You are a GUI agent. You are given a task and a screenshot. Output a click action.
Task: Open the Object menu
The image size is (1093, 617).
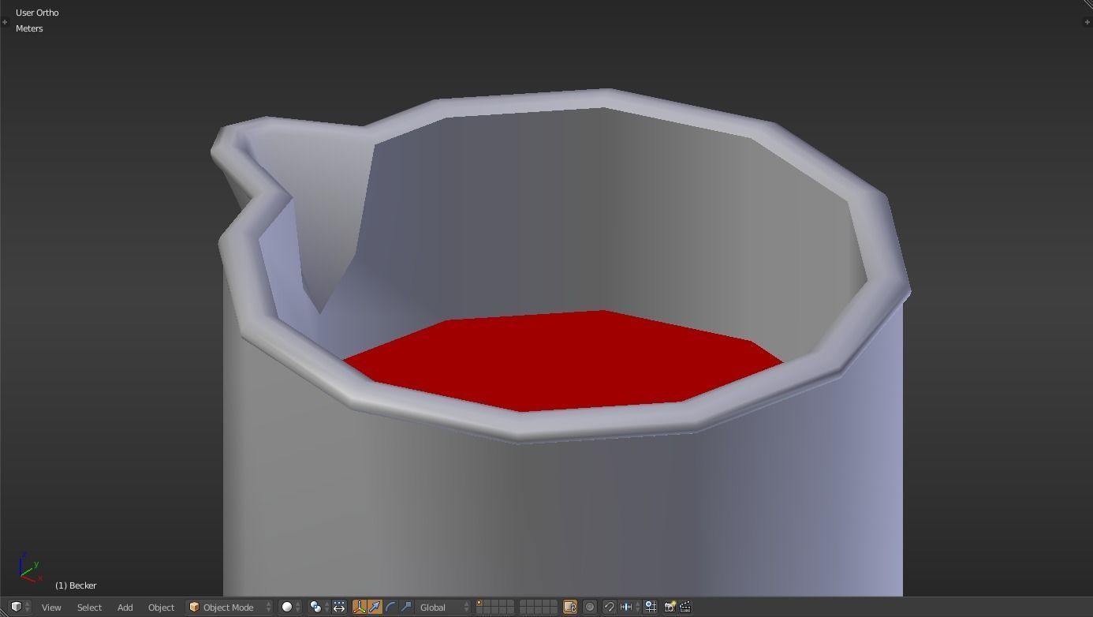161,607
